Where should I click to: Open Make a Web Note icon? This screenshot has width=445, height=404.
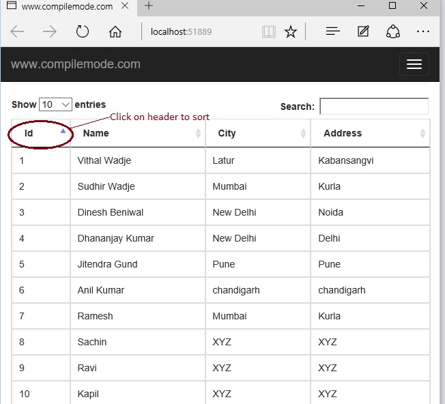(363, 31)
